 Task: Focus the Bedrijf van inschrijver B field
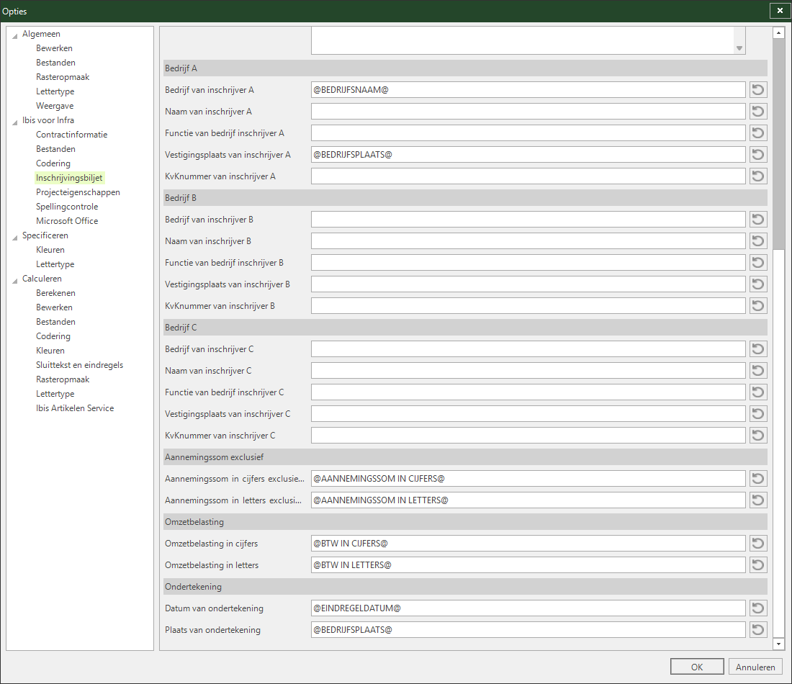pos(528,220)
